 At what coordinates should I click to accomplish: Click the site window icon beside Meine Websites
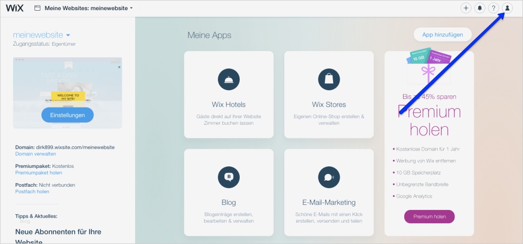click(x=38, y=8)
